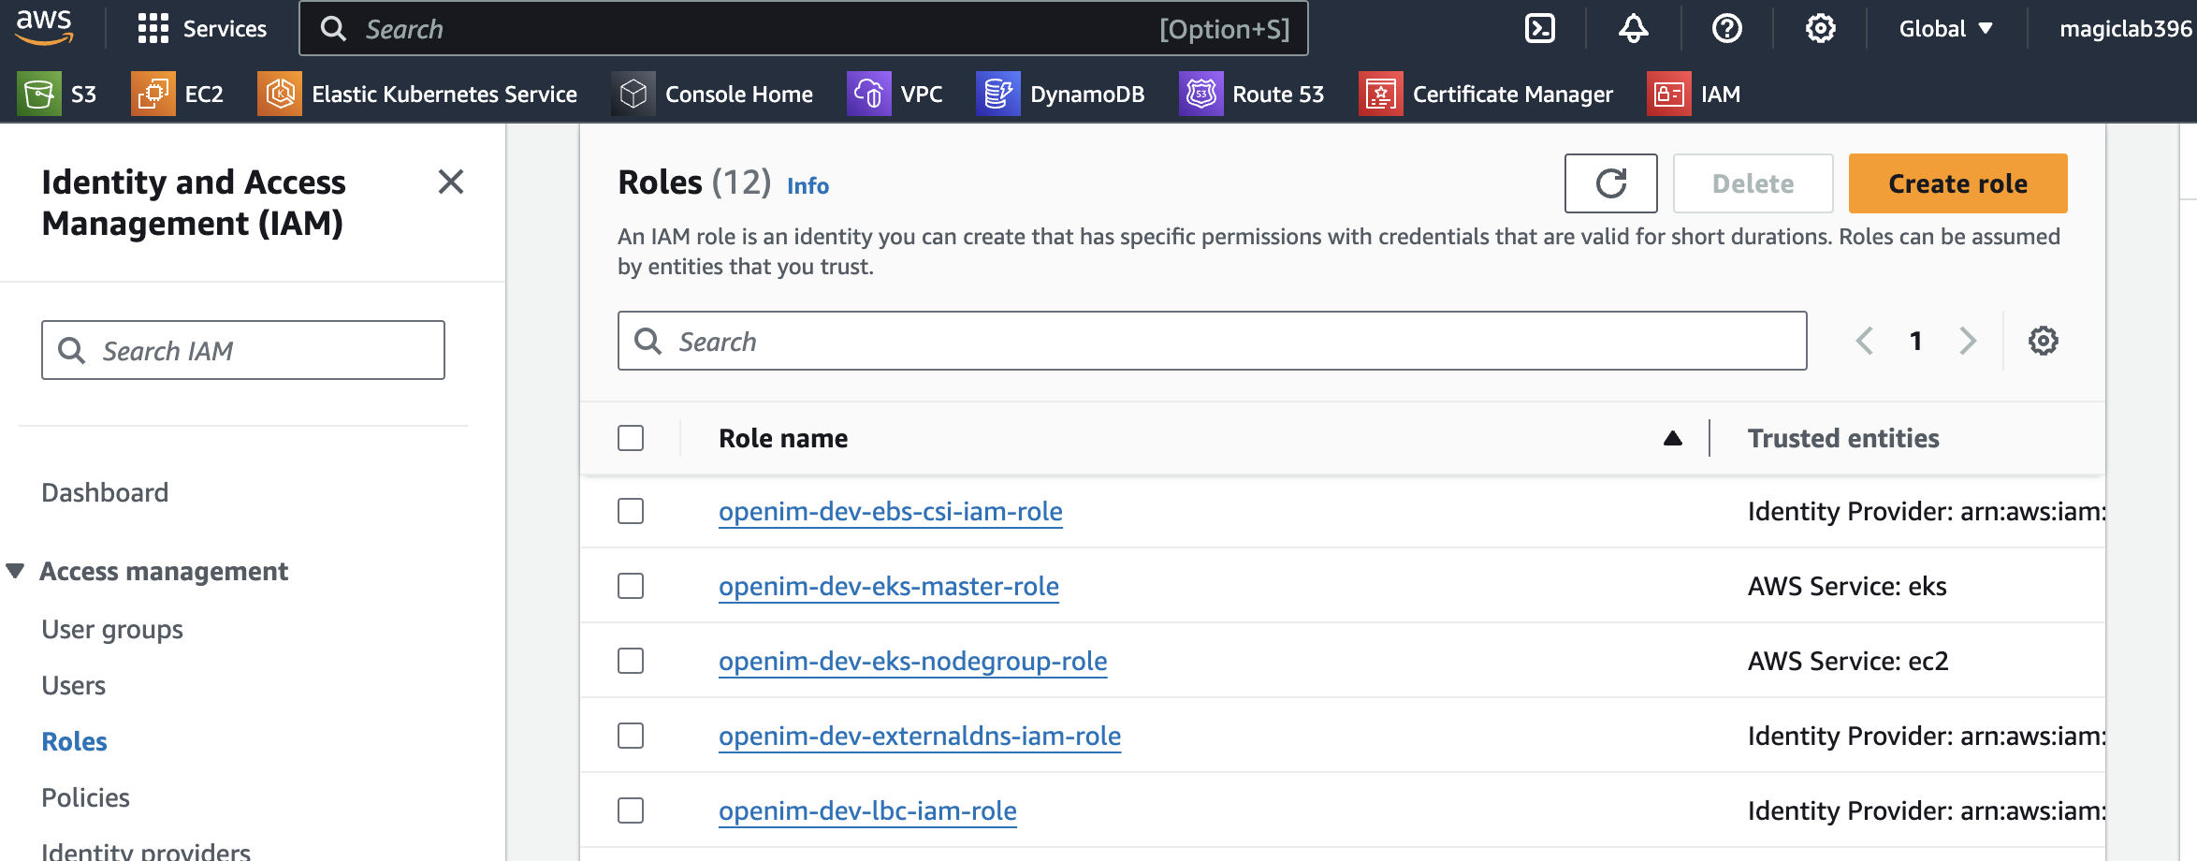Viewport: 2197px width, 861px height.
Task: Open Services menu
Action: click(202, 28)
